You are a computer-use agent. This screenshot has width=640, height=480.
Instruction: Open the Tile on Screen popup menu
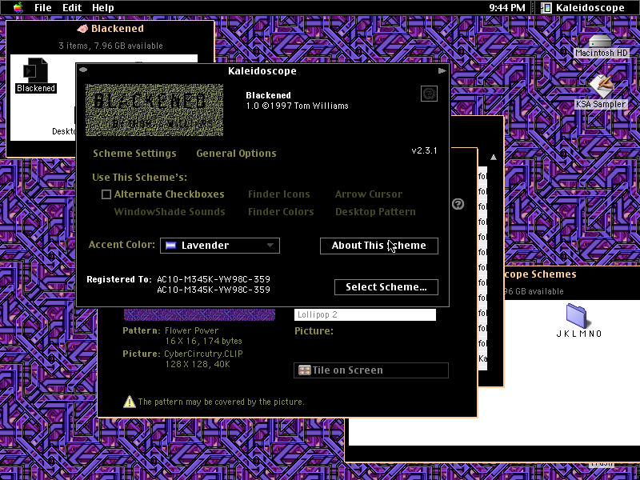[371, 370]
